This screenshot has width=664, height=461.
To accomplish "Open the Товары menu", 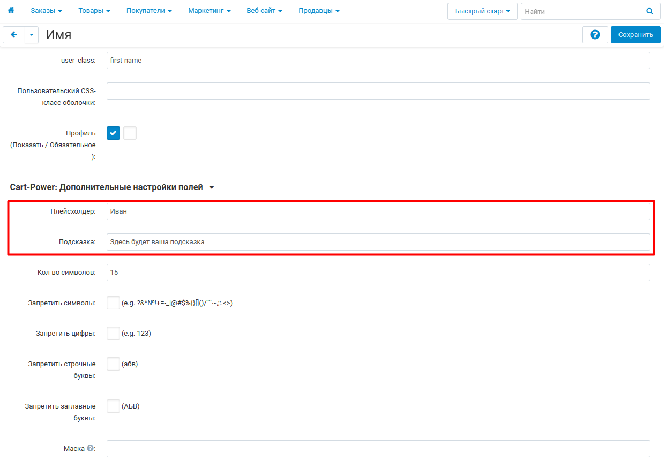I will (x=94, y=11).
